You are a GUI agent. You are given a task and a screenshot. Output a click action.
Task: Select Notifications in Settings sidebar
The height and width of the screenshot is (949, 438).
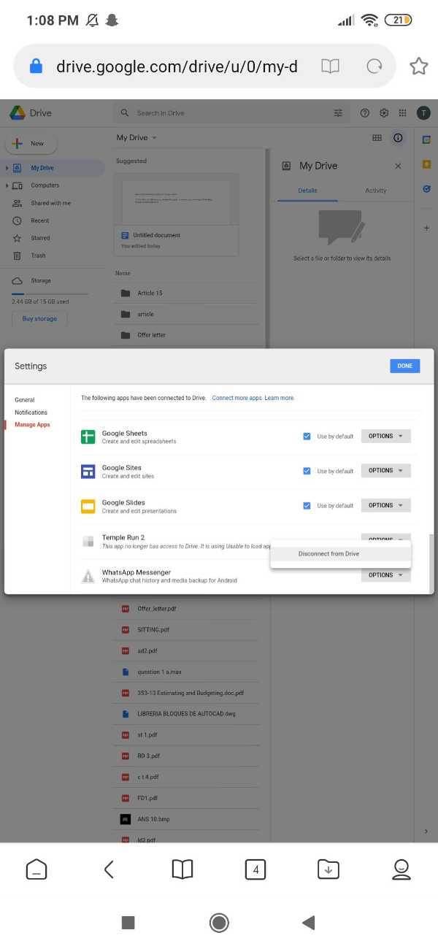(31, 412)
